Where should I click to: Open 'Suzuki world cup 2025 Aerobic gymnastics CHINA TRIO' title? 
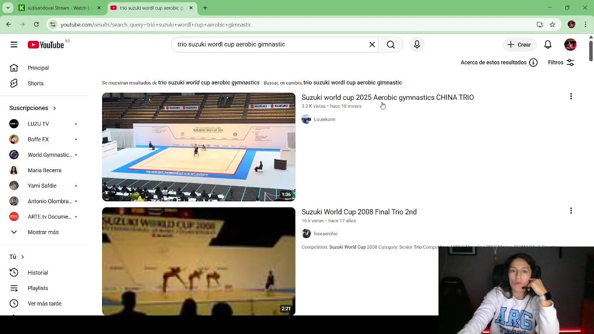coord(387,97)
